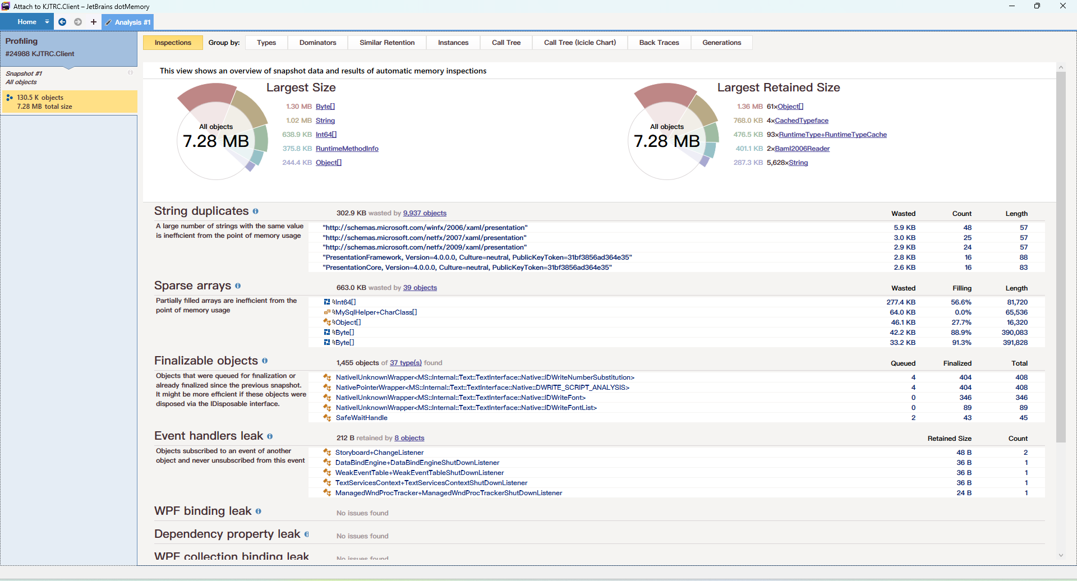This screenshot has height=581, width=1077.
Task: Open Call Tree (Icicle Chart) view
Action: [580, 43]
